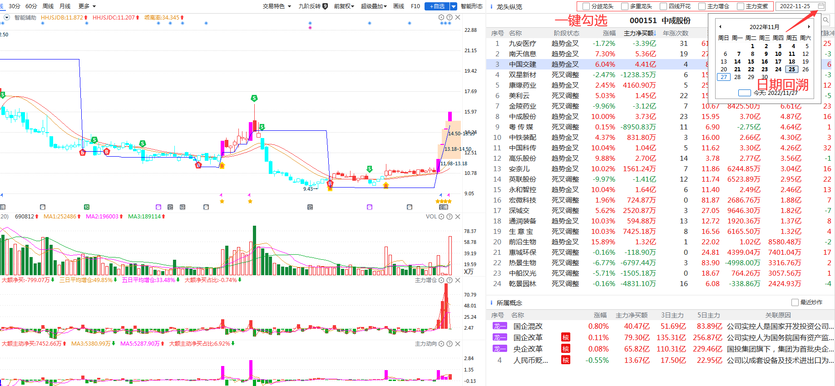Tick the 主力变紧 filter checkbox
835x386 pixels.
[741, 6]
